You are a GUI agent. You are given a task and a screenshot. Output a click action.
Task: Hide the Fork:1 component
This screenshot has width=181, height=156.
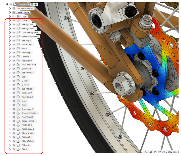[14, 49]
